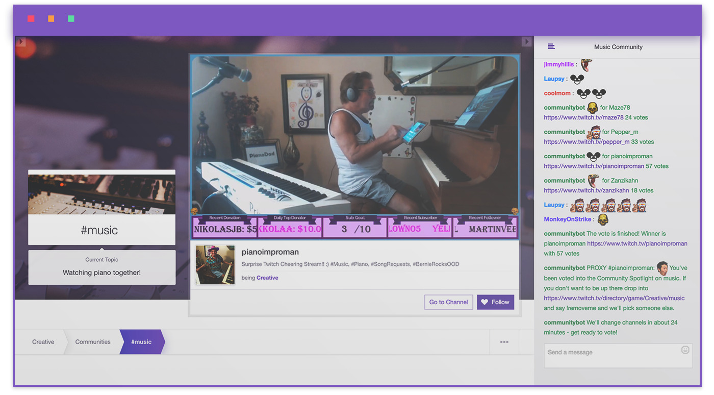Click the Sub Goal 3/10 overlay
Viewport: 714px width, 395px height.
pyautogui.click(x=355, y=227)
